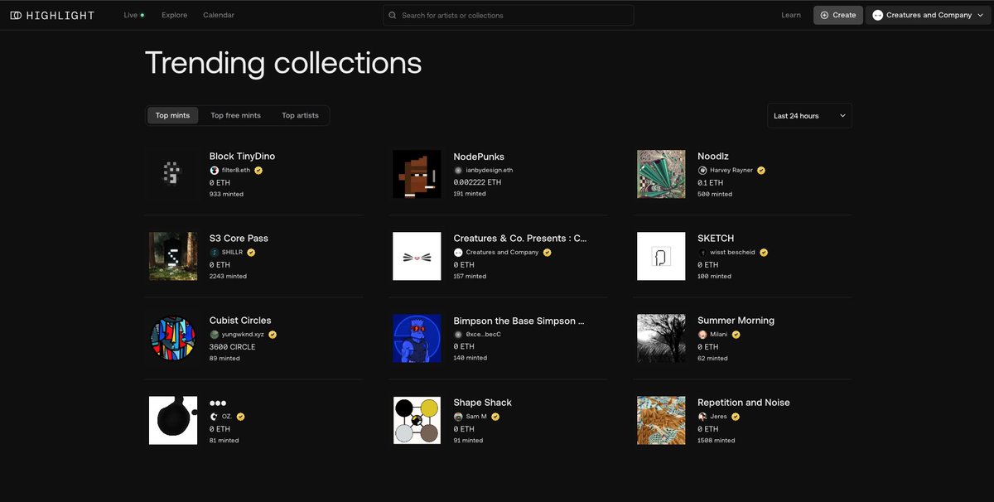Focus the artists or collections search field
This screenshot has width=994, height=502.
[509, 15]
